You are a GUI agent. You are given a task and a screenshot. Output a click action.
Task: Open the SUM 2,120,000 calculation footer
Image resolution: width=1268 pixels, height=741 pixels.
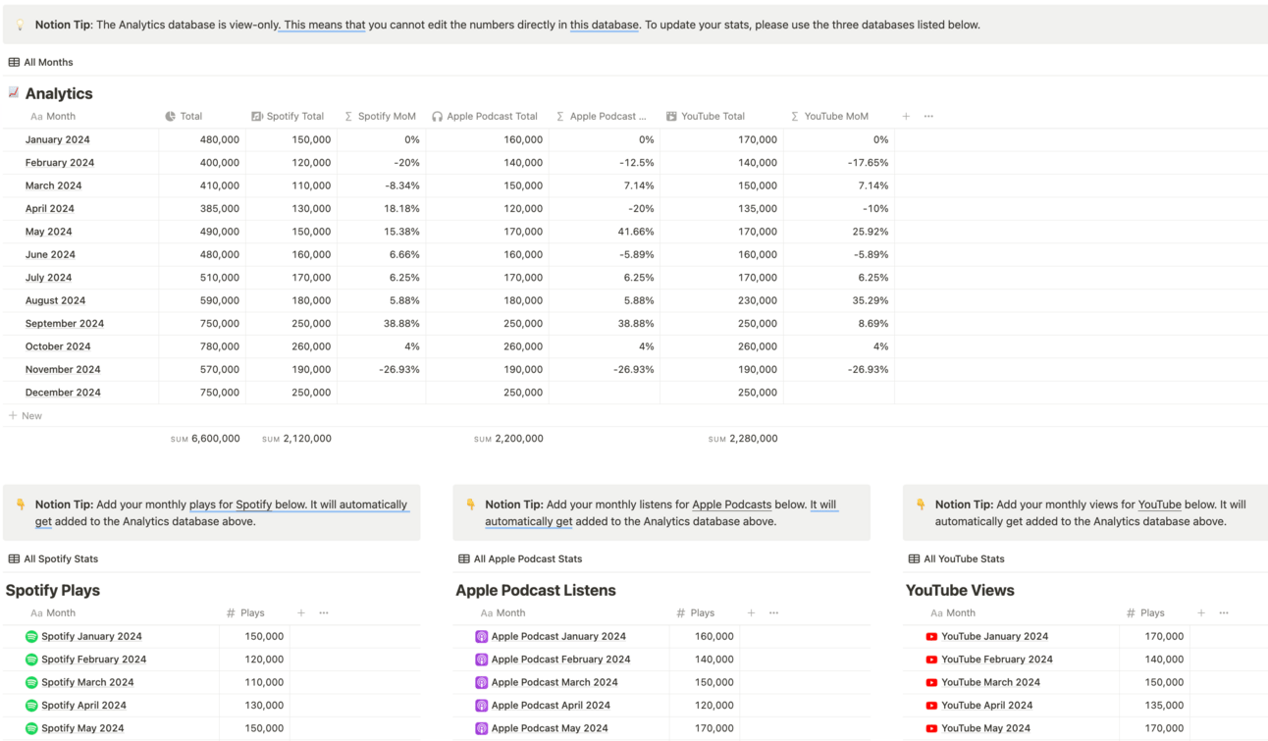point(296,439)
